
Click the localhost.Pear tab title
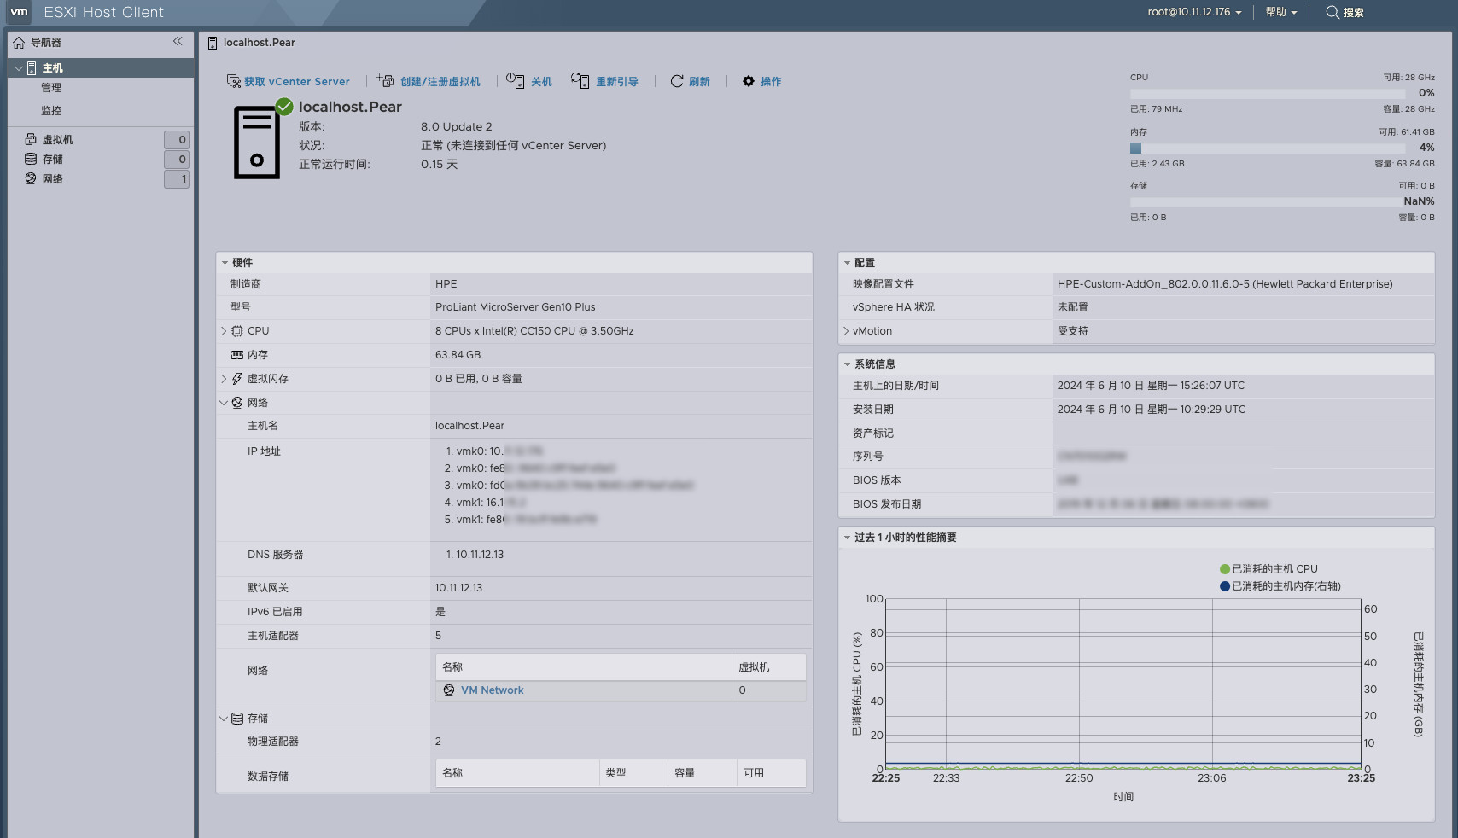(260, 43)
